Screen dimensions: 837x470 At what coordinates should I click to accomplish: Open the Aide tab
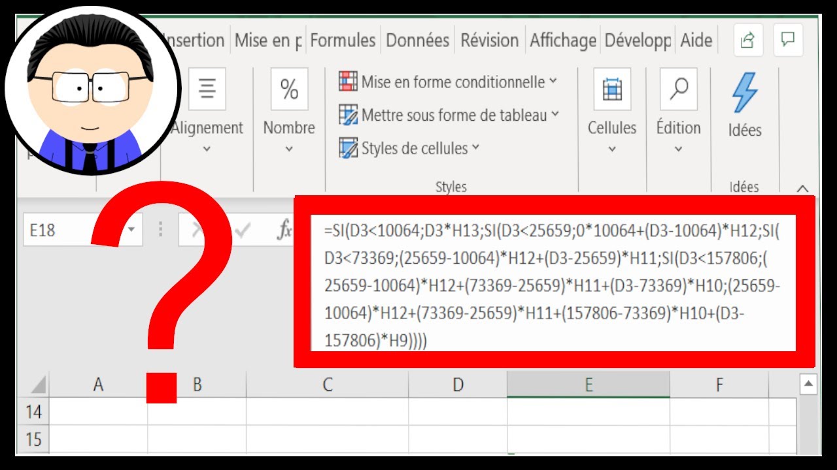coord(696,40)
